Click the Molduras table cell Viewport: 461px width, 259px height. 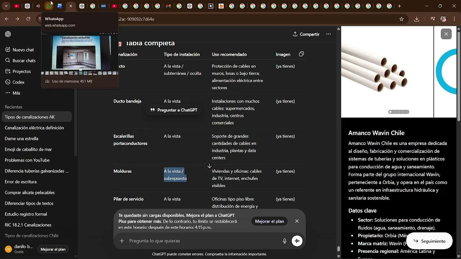(x=122, y=171)
